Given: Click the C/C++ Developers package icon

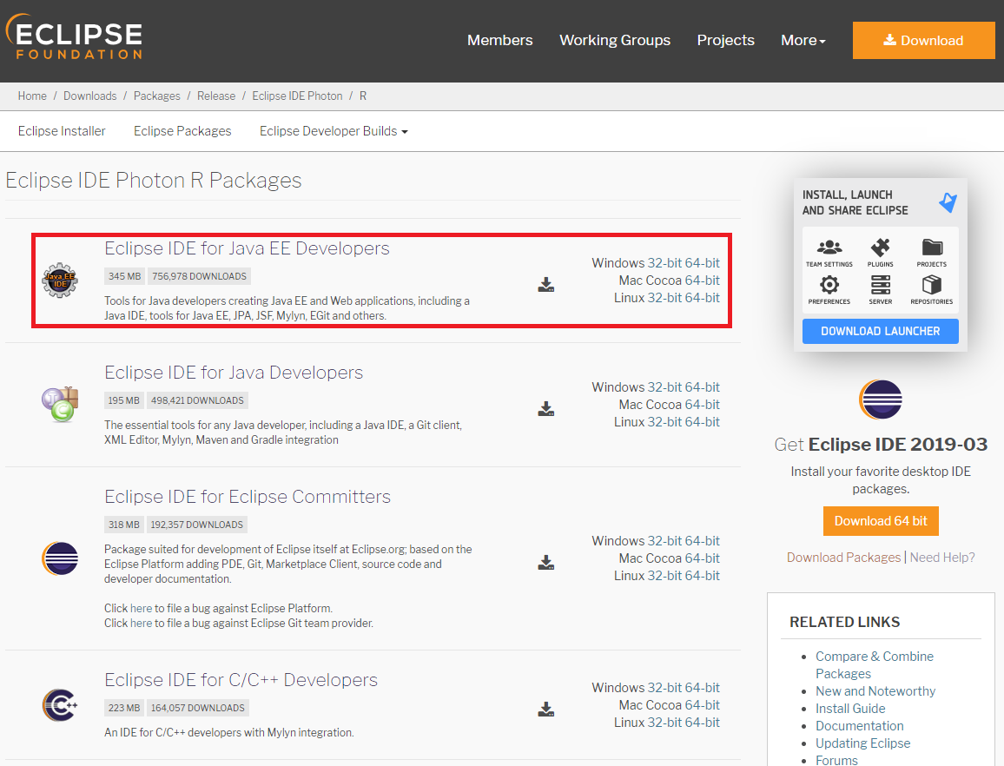Looking at the screenshot, I should click(x=60, y=705).
